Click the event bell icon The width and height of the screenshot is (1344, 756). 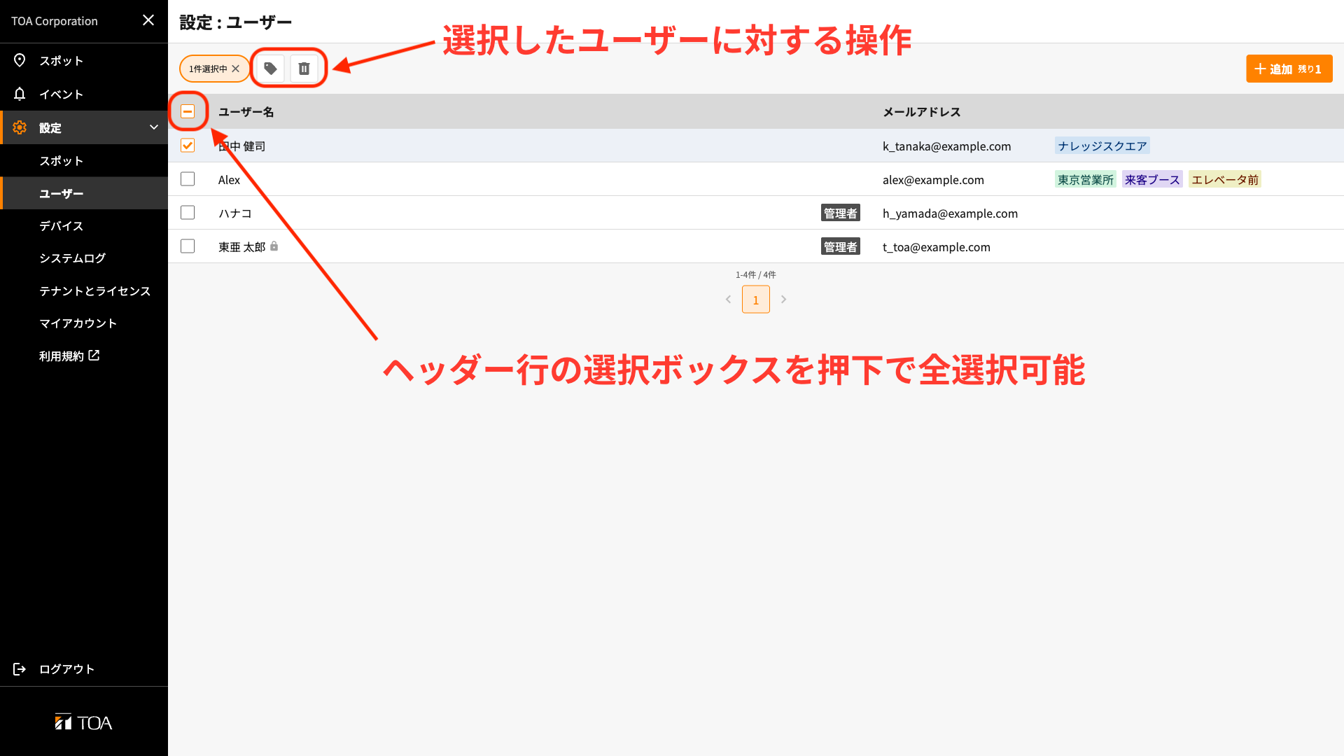[20, 94]
